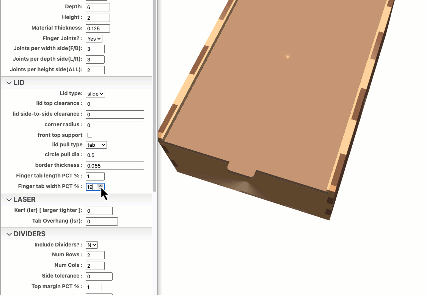Screen dimensions: 427x295
Task: Toggle the front top support checkbox
Action: pyautogui.click(x=89, y=135)
